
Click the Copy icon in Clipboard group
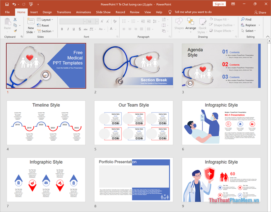15,25
